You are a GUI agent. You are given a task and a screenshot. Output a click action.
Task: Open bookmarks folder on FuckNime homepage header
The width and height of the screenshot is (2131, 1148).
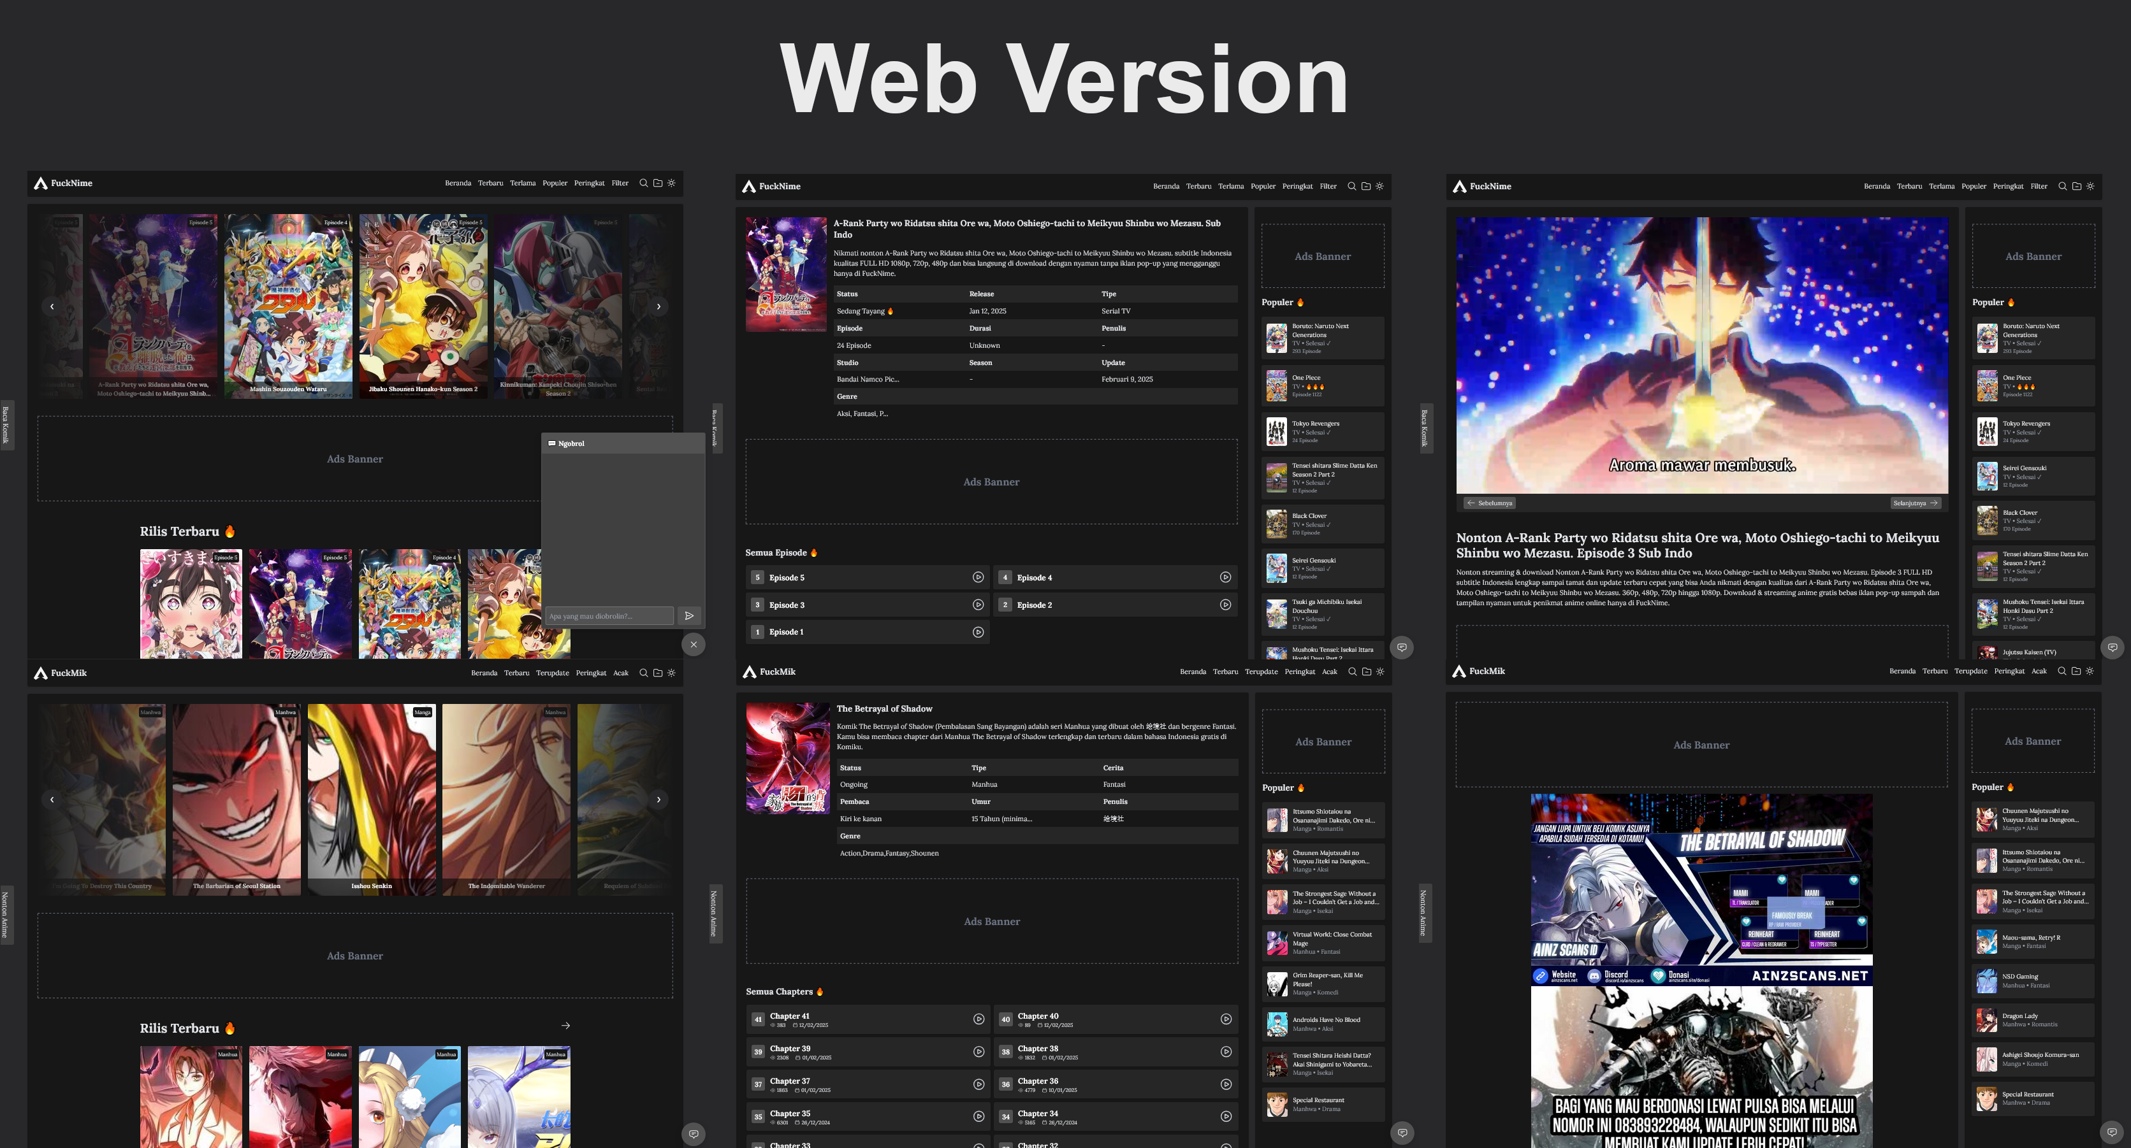(658, 183)
